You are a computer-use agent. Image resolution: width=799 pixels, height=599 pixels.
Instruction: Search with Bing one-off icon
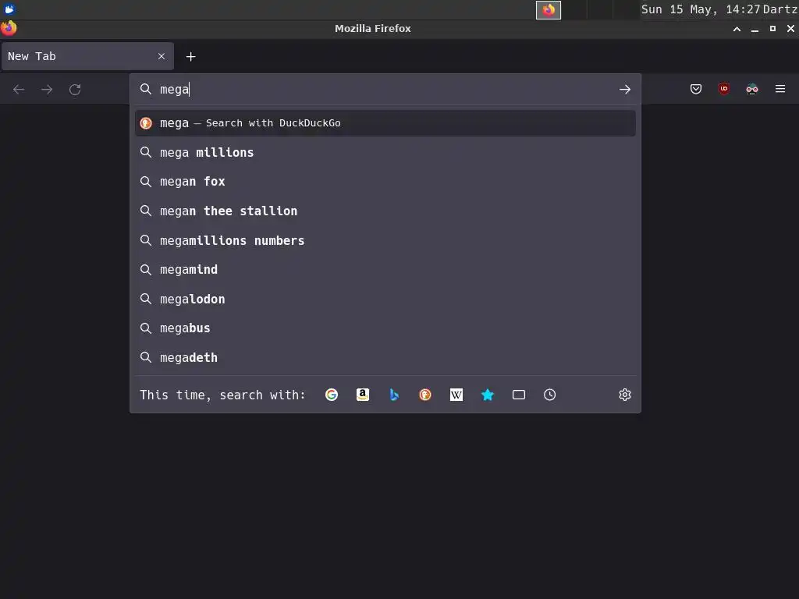click(394, 395)
